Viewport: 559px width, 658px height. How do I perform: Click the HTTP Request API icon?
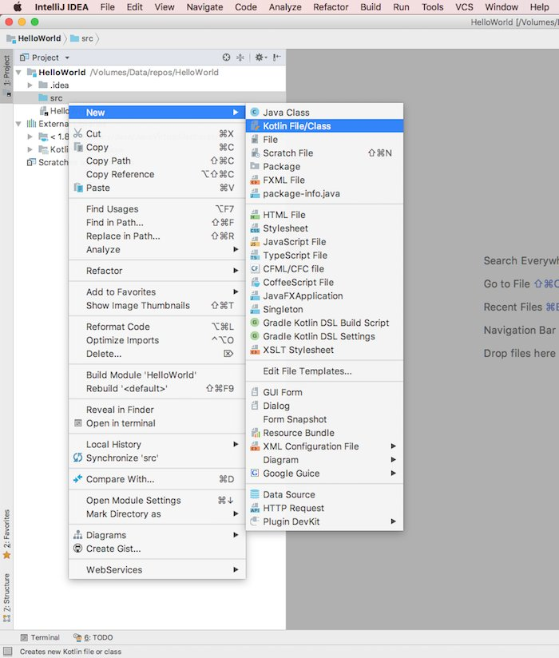[x=254, y=508]
